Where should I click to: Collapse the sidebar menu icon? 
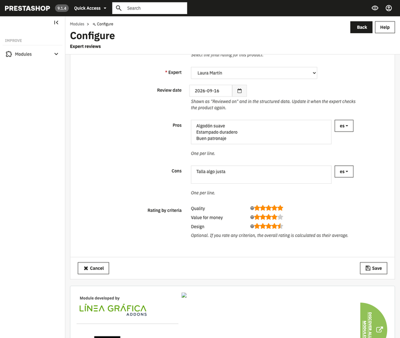pos(56,23)
